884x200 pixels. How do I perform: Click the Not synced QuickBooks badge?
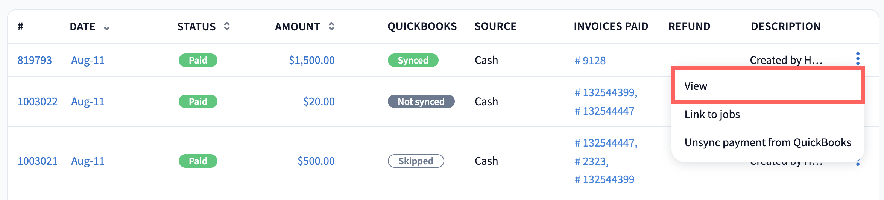[421, 102]
